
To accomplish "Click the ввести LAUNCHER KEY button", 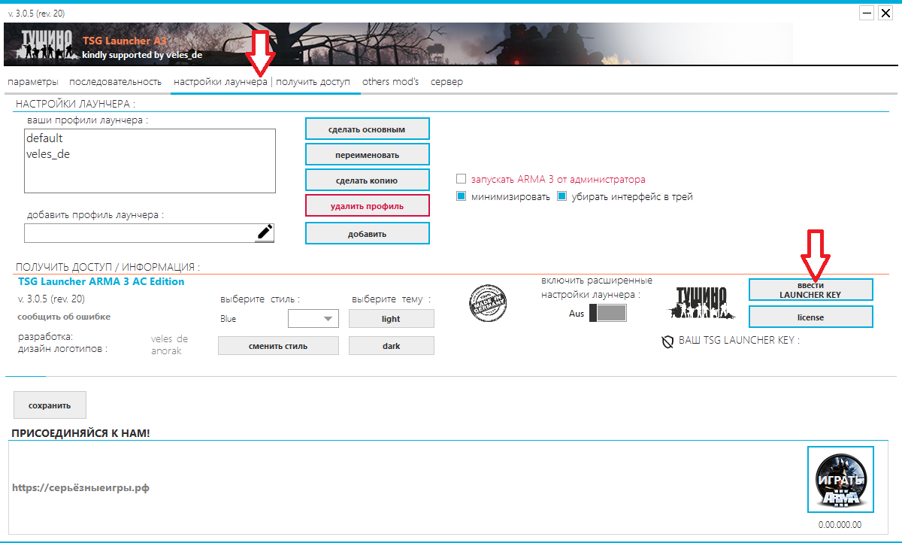I will pos(810,290).
